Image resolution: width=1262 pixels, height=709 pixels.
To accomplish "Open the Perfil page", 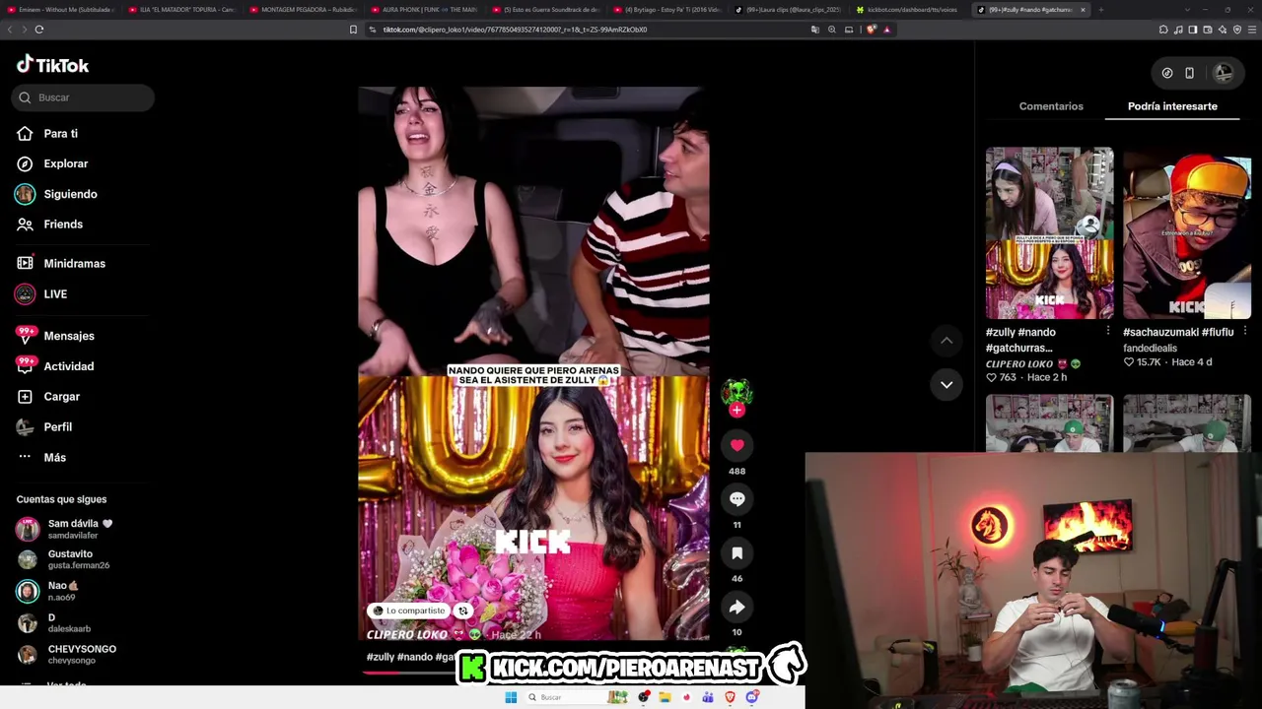I will [44, 427].
